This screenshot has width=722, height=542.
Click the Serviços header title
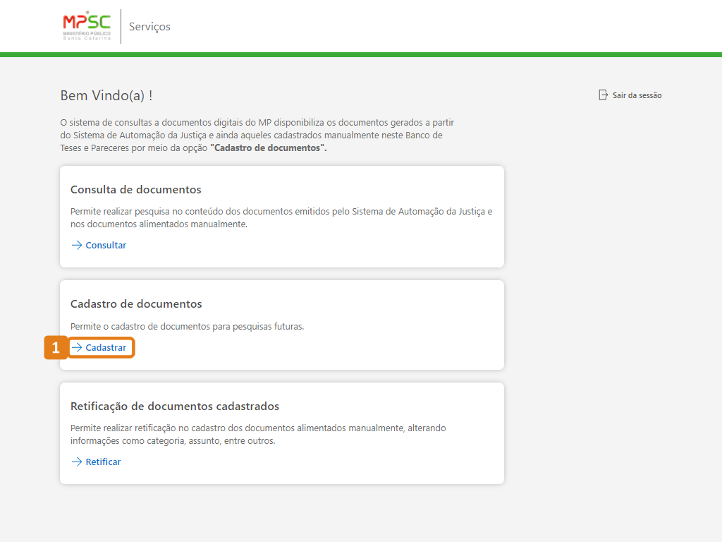[149, 27]
